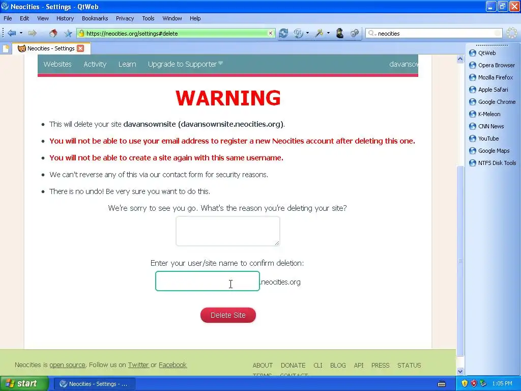
Task: Open the Back history dropdown arrow
Action: pos(21,33)
